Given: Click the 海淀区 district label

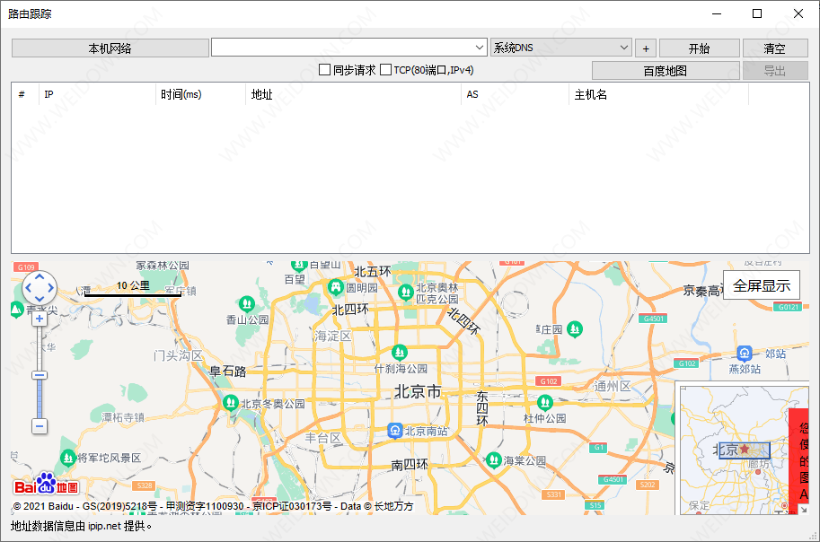Looking at the screenshot, I should (x=333, y=336).
